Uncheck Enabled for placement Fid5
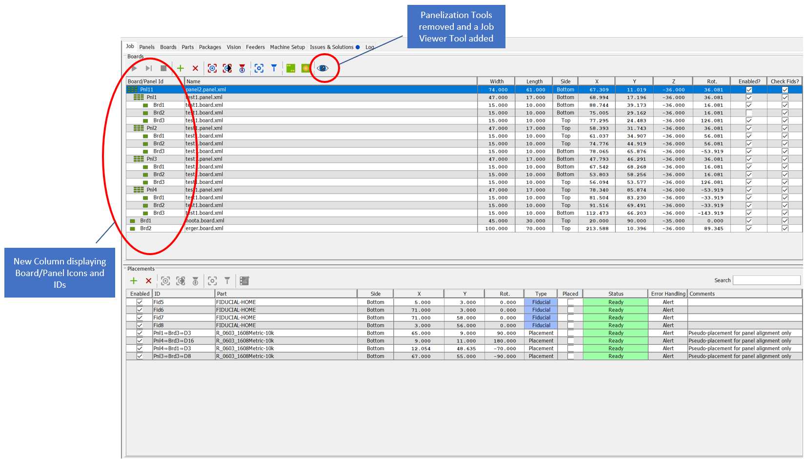Image resolution: width=806 pixels, height=459 pixels. 140,302
